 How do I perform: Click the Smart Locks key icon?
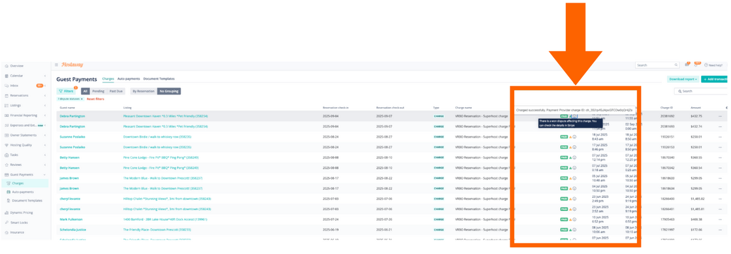6,222
